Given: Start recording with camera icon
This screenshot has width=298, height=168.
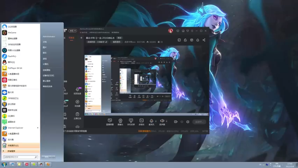Looking at the screenshot, I should [x=175, y=122].
